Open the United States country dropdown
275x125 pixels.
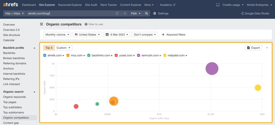tap(87, 35)
